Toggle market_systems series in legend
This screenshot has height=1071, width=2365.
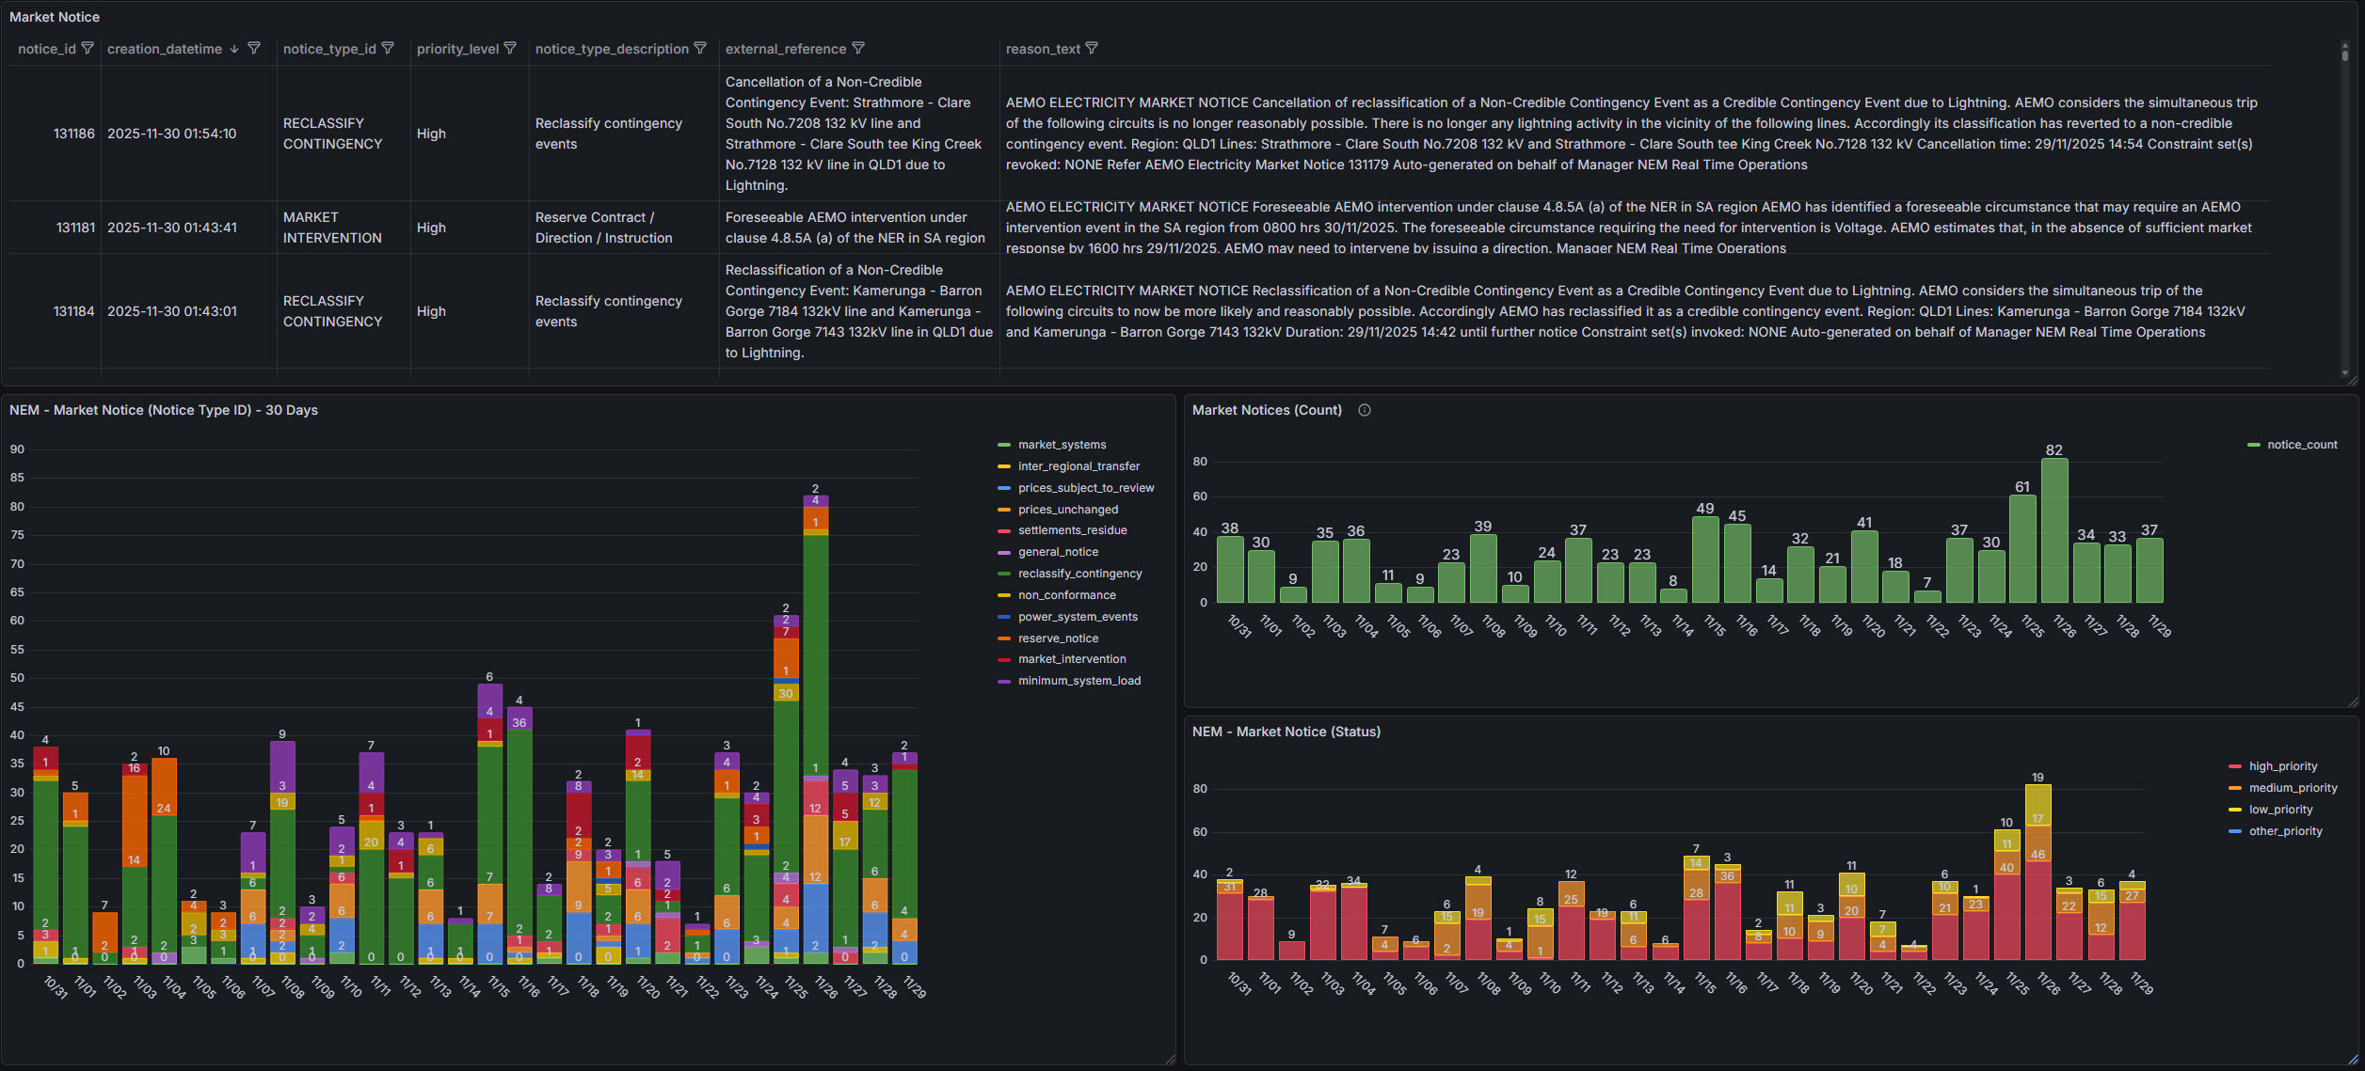pos(1062,445)
